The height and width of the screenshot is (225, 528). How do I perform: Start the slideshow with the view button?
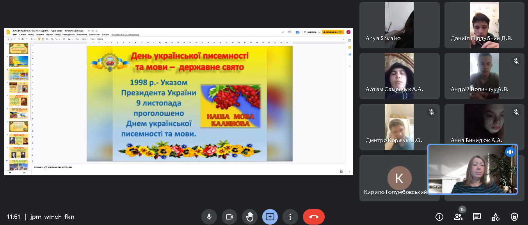[310, 32]
